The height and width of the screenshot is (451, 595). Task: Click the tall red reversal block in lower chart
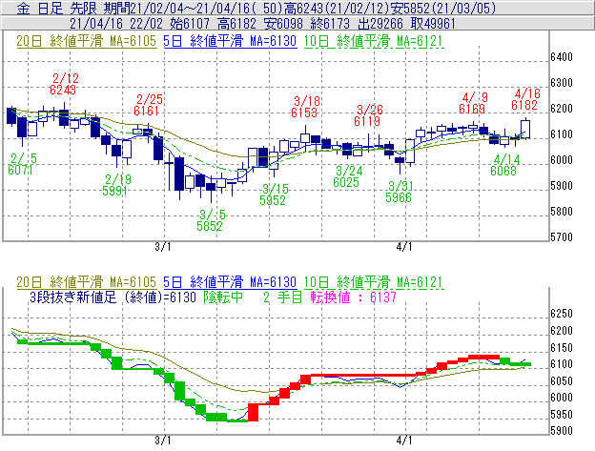tap(253, 412)
